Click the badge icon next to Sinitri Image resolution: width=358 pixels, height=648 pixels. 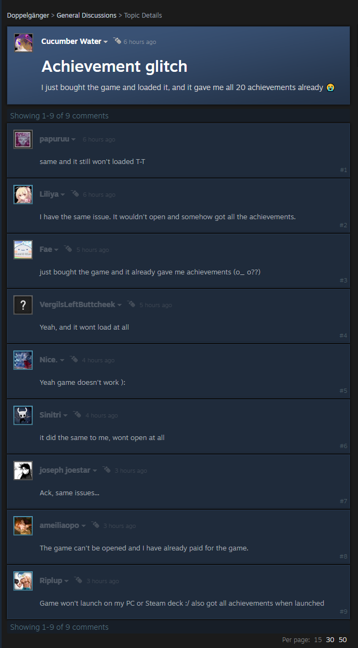[x=77, y=414]
